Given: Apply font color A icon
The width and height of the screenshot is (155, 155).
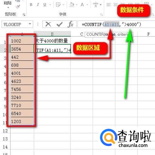Looking at the screenshot, I should (x=82, y=5).
